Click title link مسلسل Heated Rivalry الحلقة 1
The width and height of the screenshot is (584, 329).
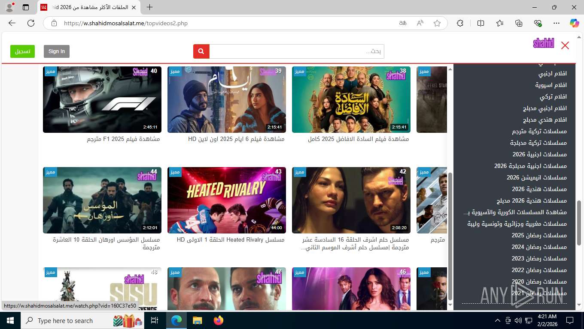(231, 240)
